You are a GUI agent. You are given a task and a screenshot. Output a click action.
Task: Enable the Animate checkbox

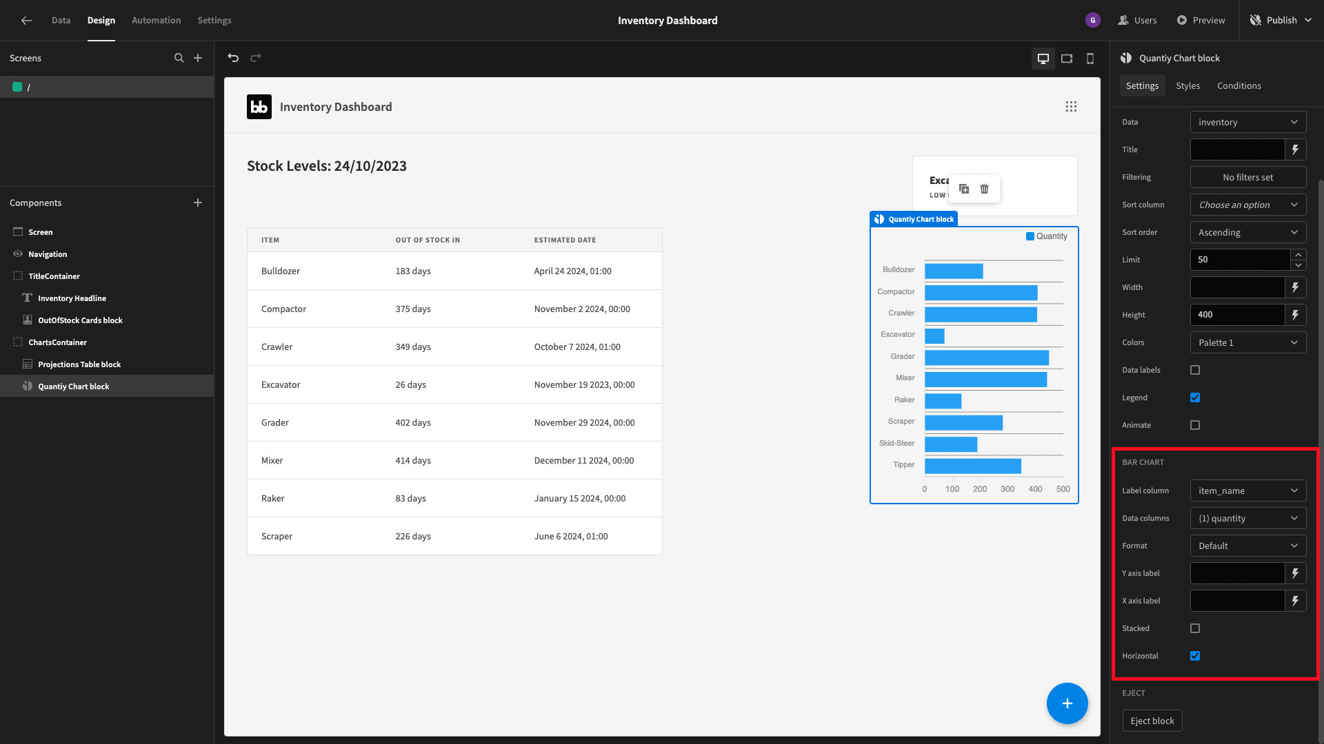(1195, 425)
